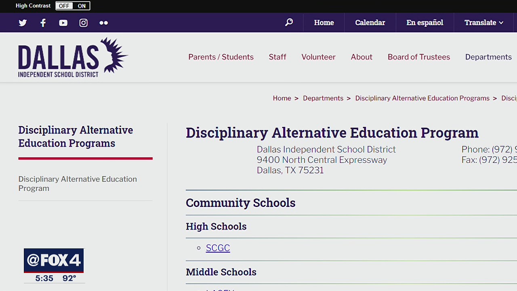Screen dimensions: 517x291
Task: Open the Twitter social icon
Action: coord(23,23)
